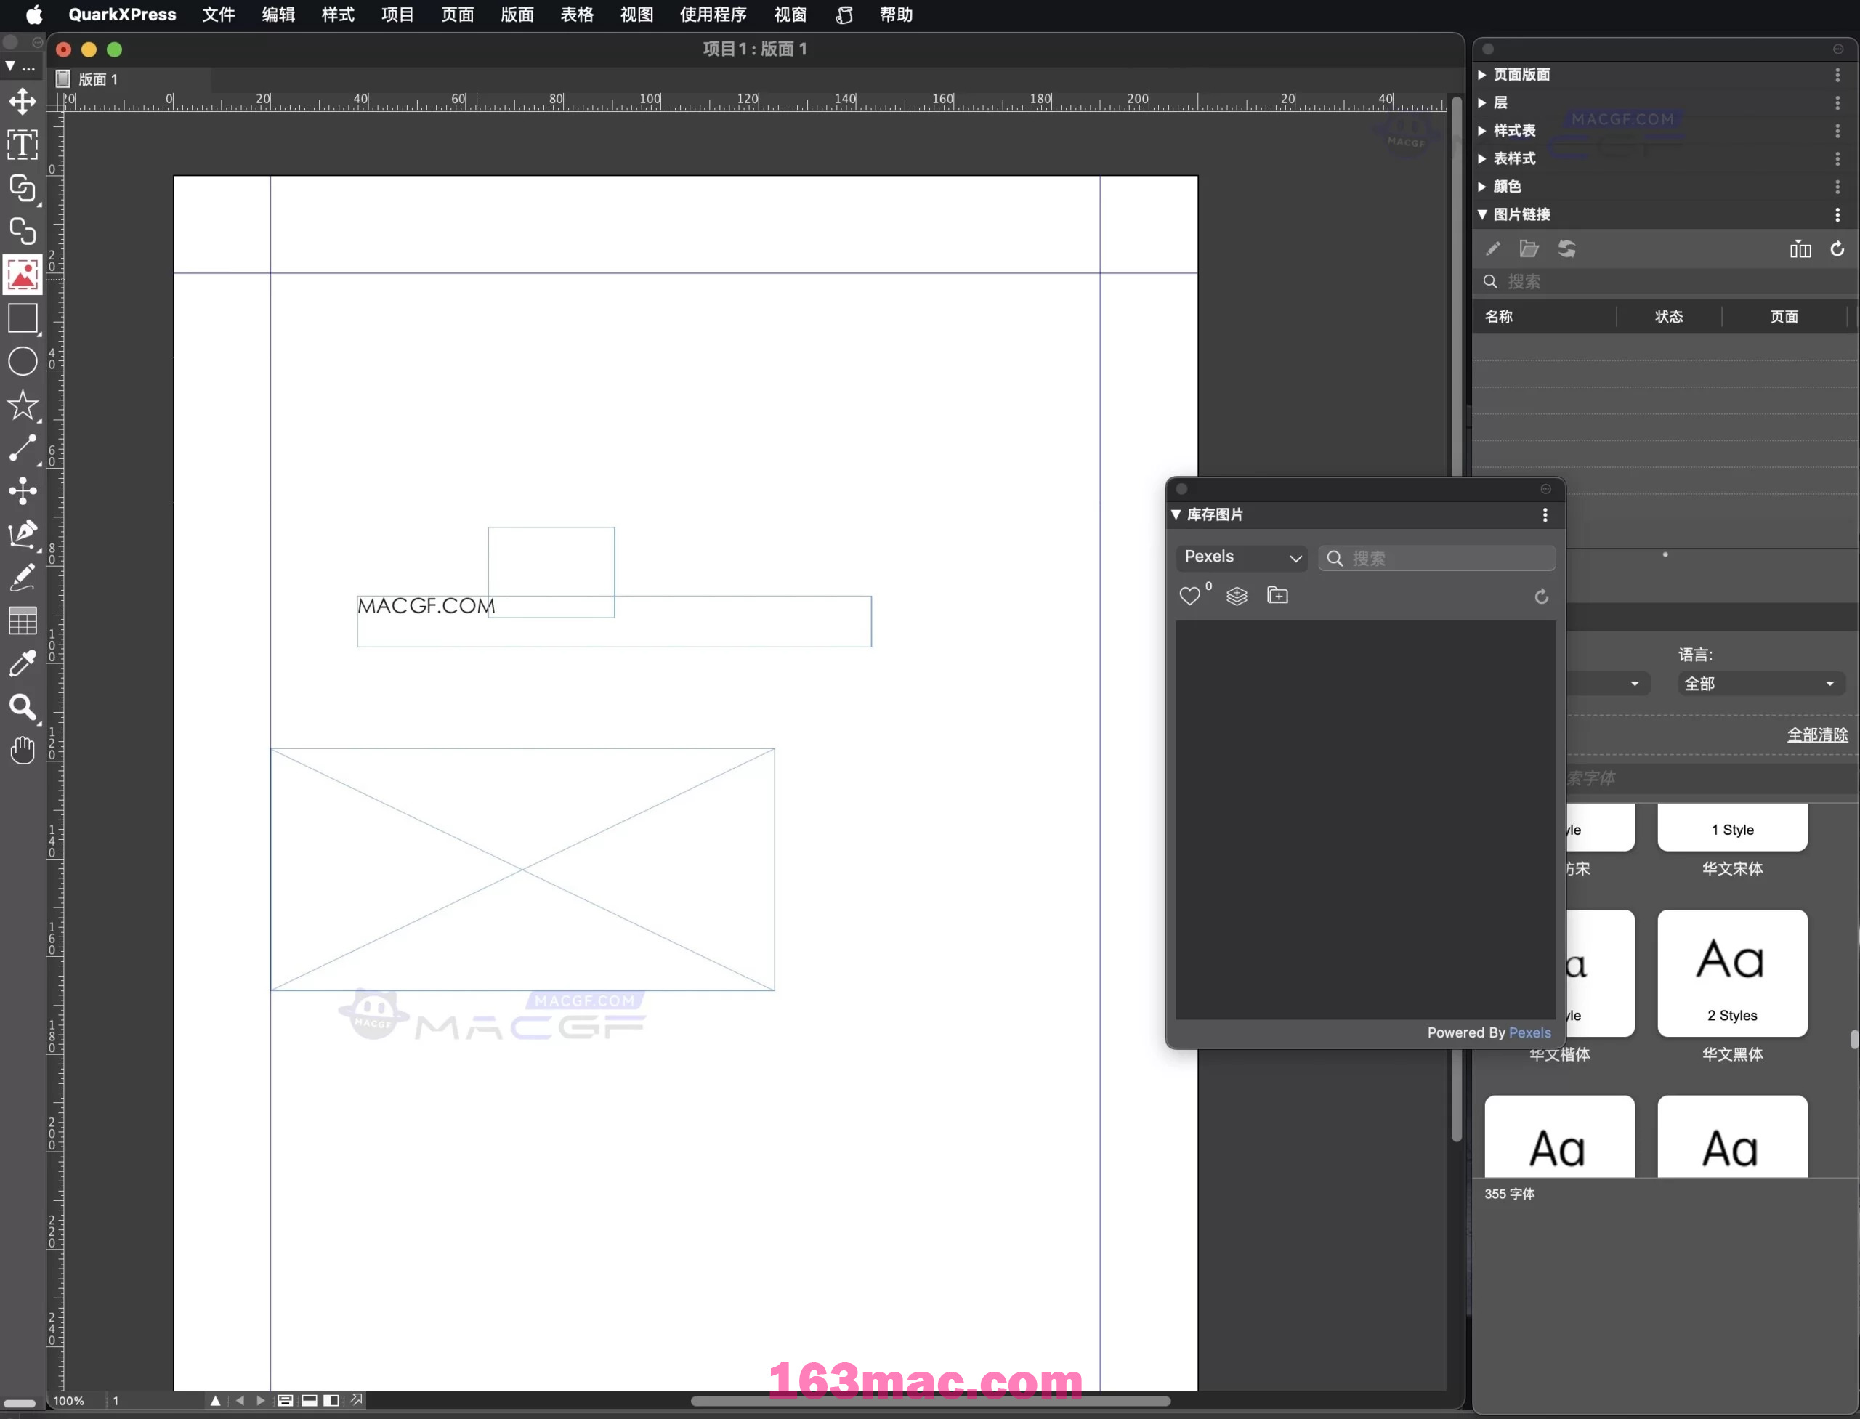Open the 库存图片 panel options menu

coord(1545,515)
